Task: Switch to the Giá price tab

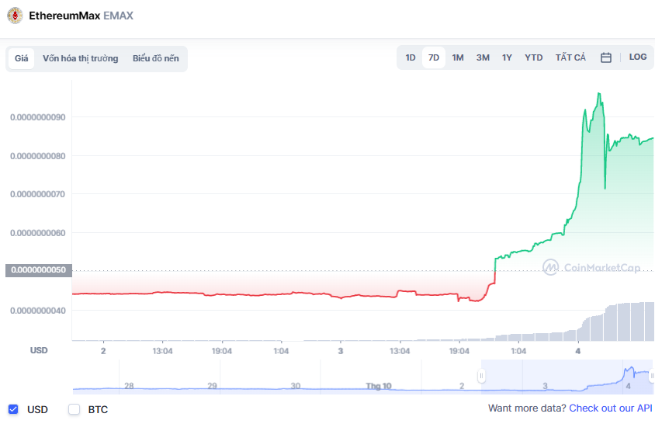Action: [21, 58]
